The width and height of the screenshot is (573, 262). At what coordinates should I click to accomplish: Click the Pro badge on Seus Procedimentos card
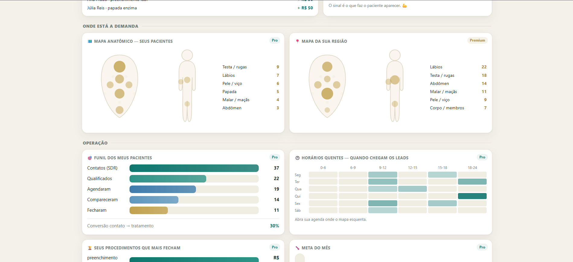coord(274,247)
